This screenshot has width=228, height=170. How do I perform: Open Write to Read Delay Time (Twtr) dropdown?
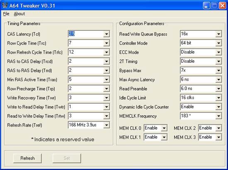coord(107,107)
